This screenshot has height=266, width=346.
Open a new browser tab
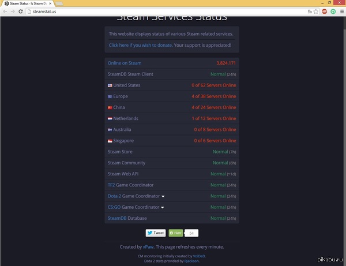click(x=59, y=3)
